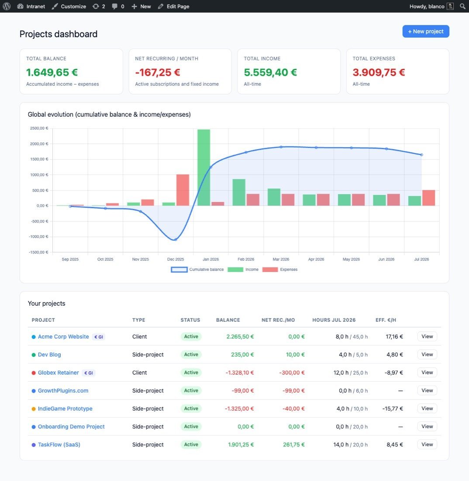Click the Active status badge for Dev Blog
Viewport: 469px width, 481px height.
coord(191,354)
